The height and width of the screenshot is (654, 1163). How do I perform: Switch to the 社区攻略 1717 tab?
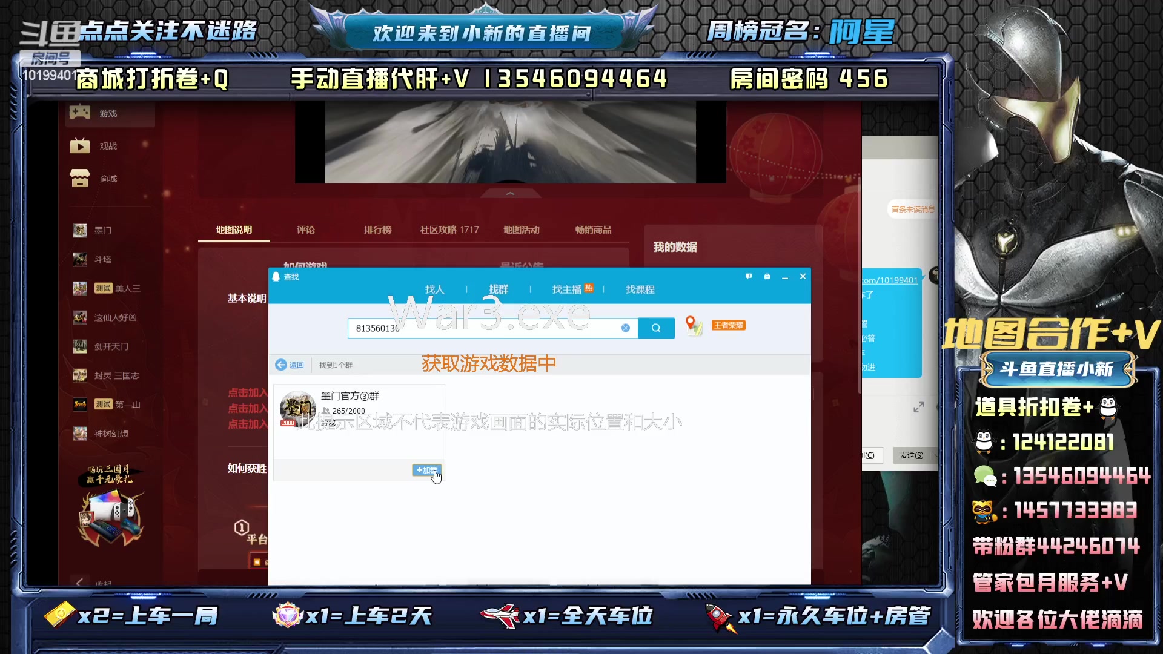[x=449, y=230]
